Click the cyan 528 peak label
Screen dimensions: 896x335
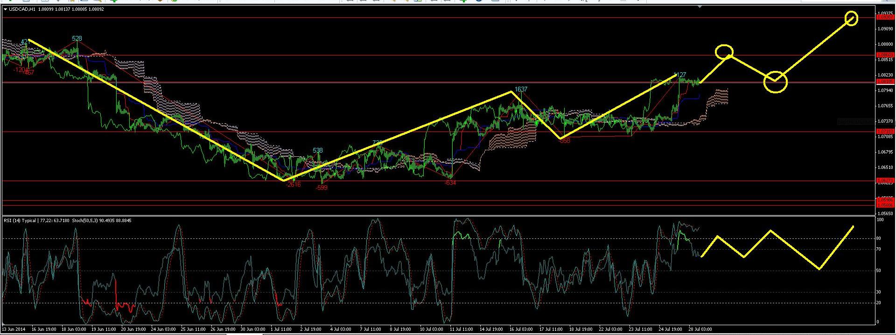(x=77, y=38)
